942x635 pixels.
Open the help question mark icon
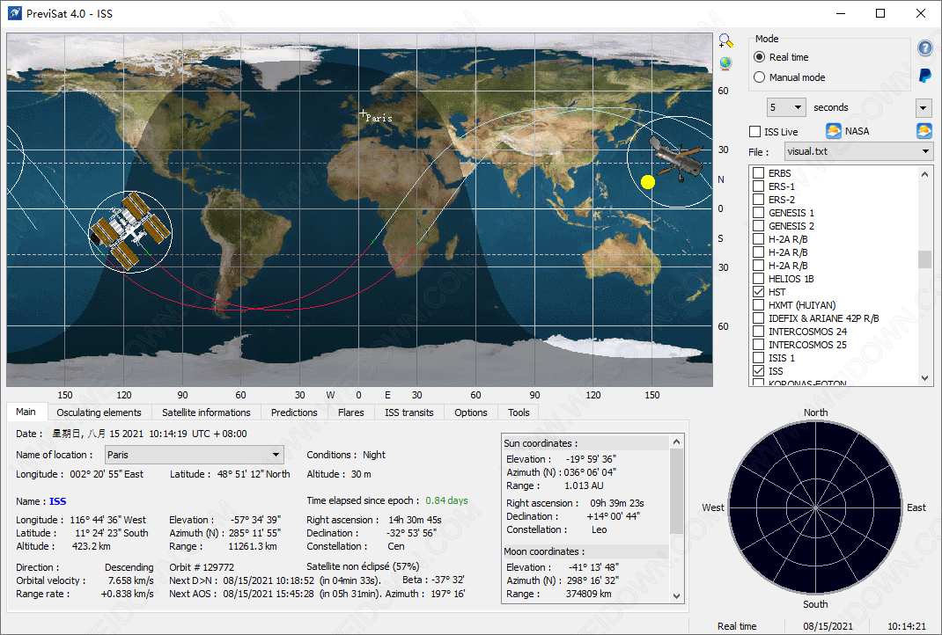pos(925,47)
